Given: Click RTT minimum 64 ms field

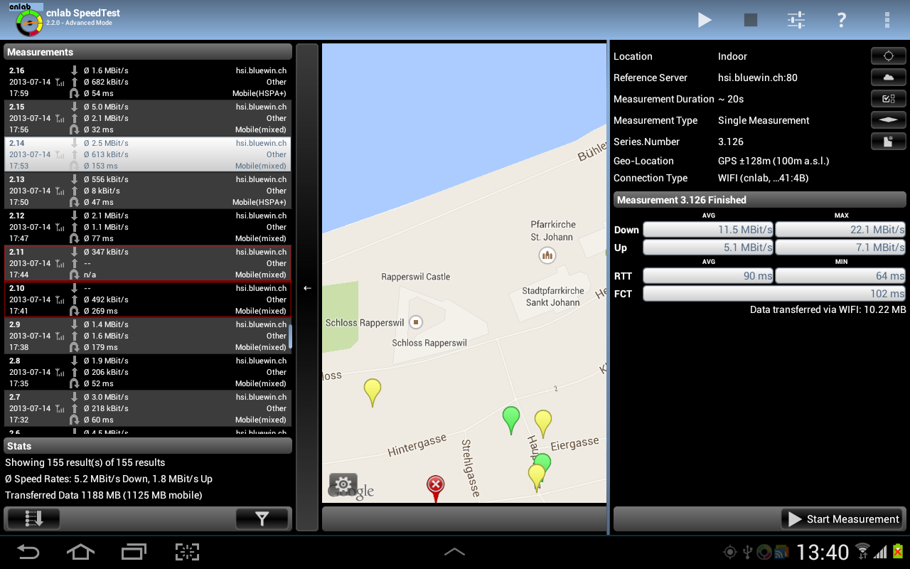Looking at the screenshot, I should 840,276.
